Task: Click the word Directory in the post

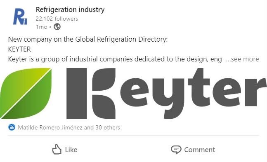Action: click(x=153, y=39)
